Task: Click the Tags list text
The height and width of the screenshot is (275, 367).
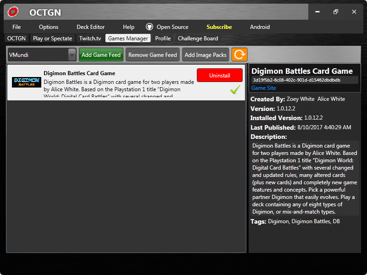Action: click(x=304, y=221)
